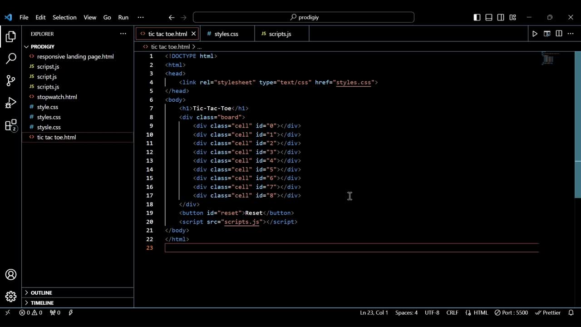Open the View menu
Screen dimensions: 581x327
pos(90,17)
